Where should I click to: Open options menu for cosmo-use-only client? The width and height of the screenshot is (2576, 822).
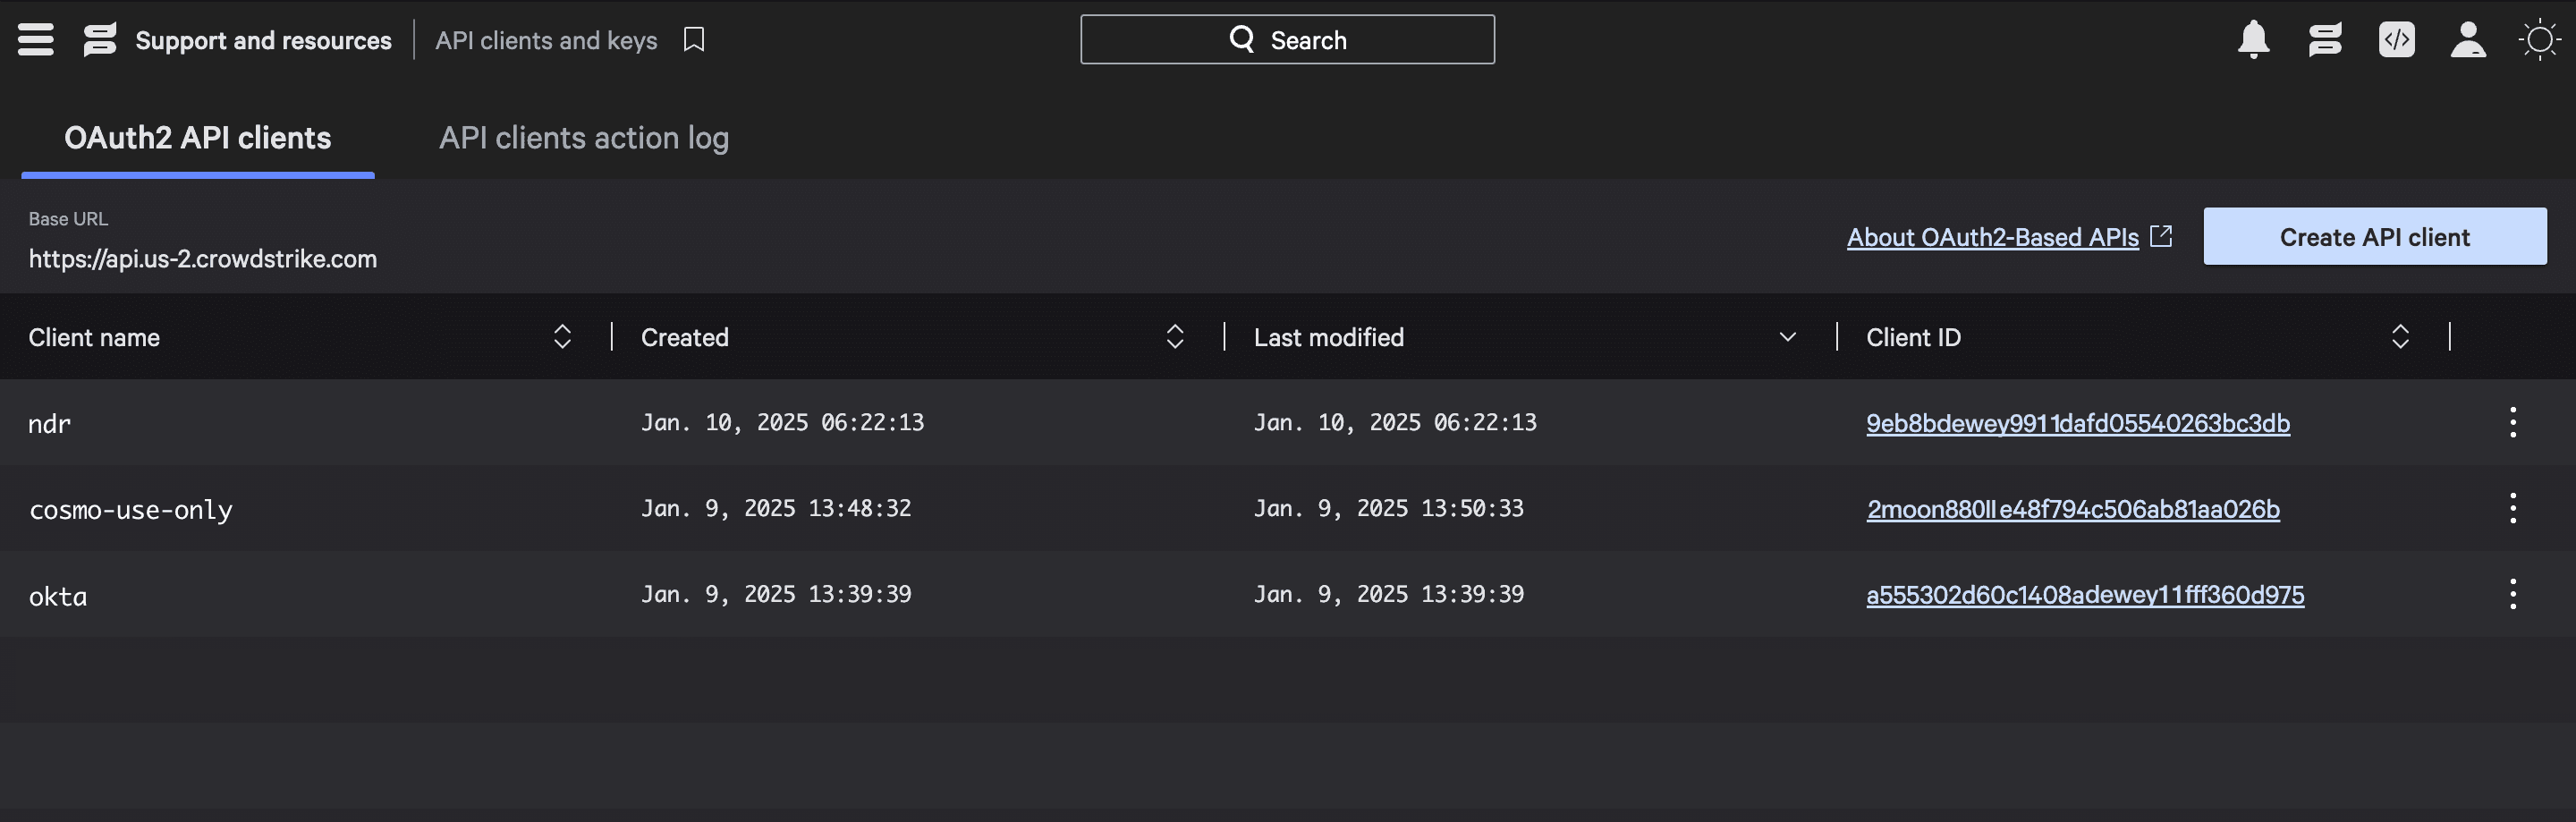pyautogui.click(x=2514, y=507)
